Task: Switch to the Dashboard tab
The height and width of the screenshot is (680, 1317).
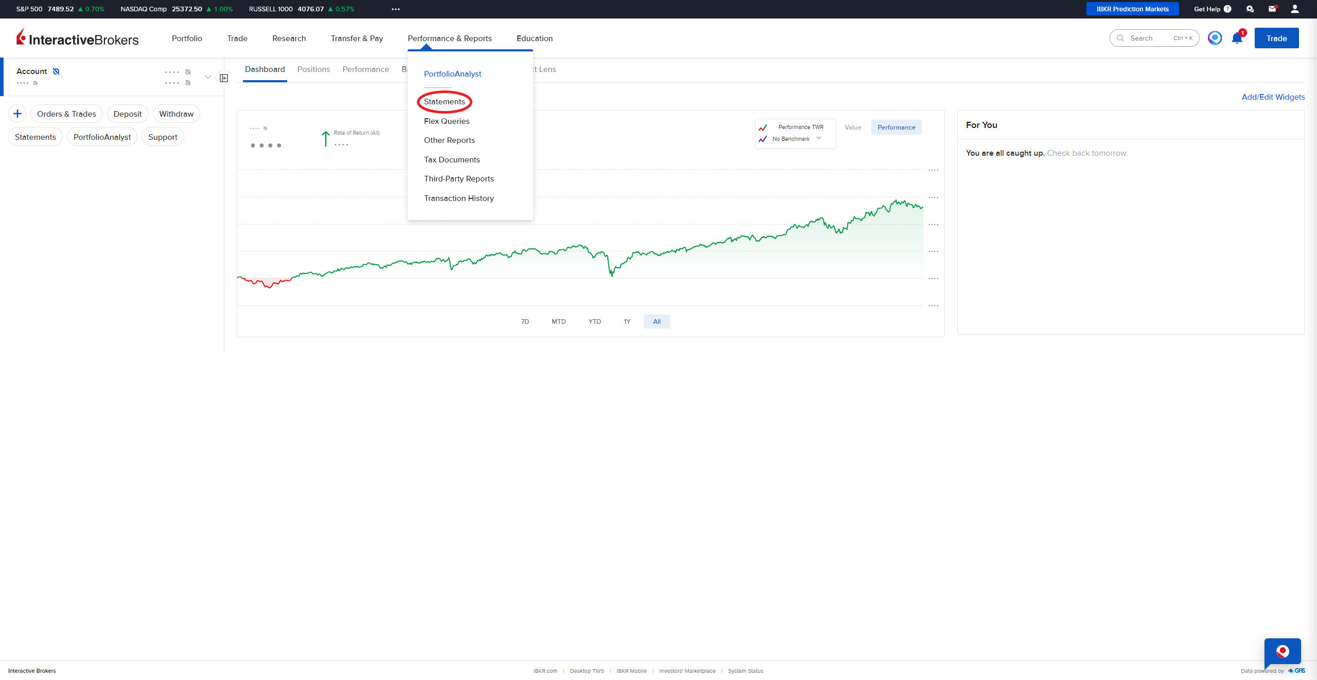Action: pyautogui.click(x=265, y=69)
